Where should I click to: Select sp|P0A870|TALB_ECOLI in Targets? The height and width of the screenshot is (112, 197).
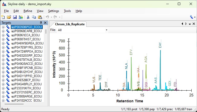26,60
